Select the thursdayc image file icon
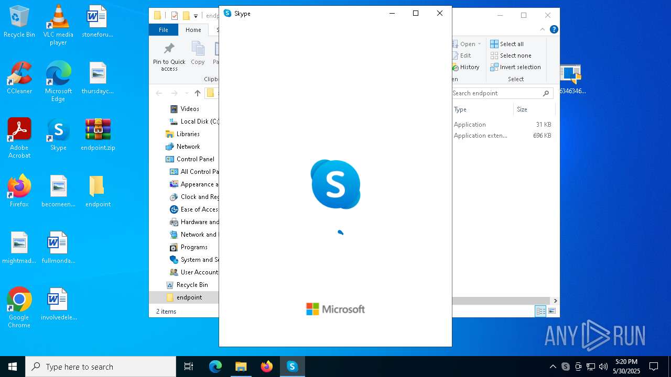The image size is (671, 377). pos(98,79)
